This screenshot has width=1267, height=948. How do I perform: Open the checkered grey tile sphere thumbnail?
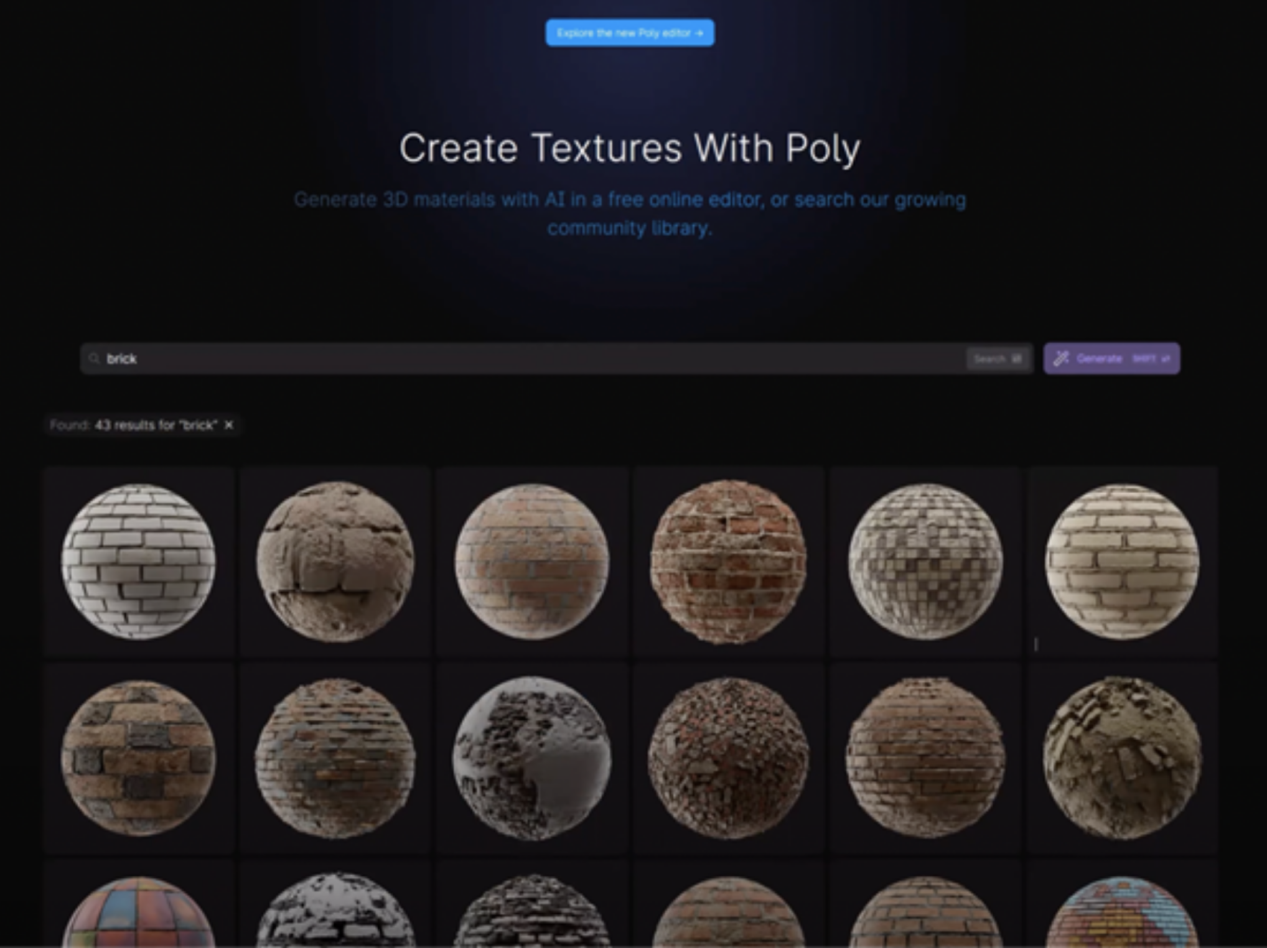pos(925,562)
